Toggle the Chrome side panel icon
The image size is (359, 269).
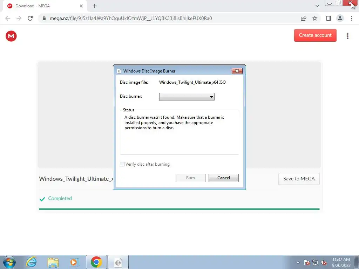[328, 18]
